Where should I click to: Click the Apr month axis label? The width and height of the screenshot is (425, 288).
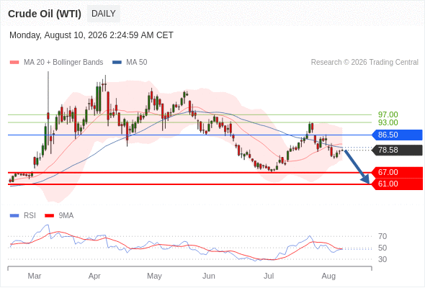[x=94, y=276]
